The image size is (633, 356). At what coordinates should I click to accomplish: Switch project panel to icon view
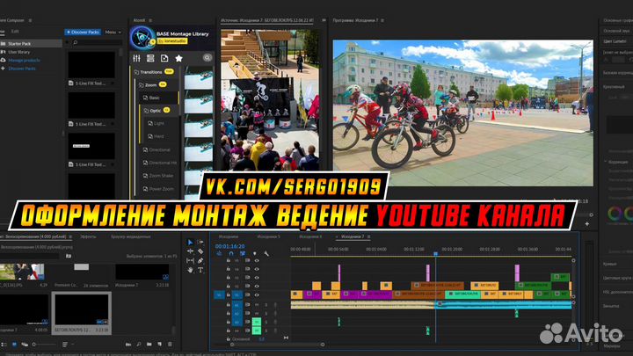[x=14, y=345]
